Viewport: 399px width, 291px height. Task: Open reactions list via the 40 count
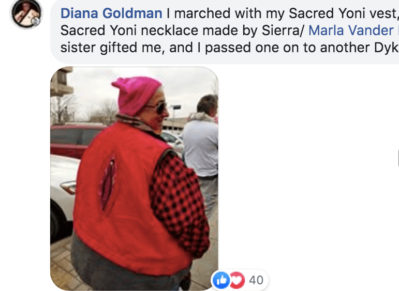pyautogui.click(x=256, y=280)
